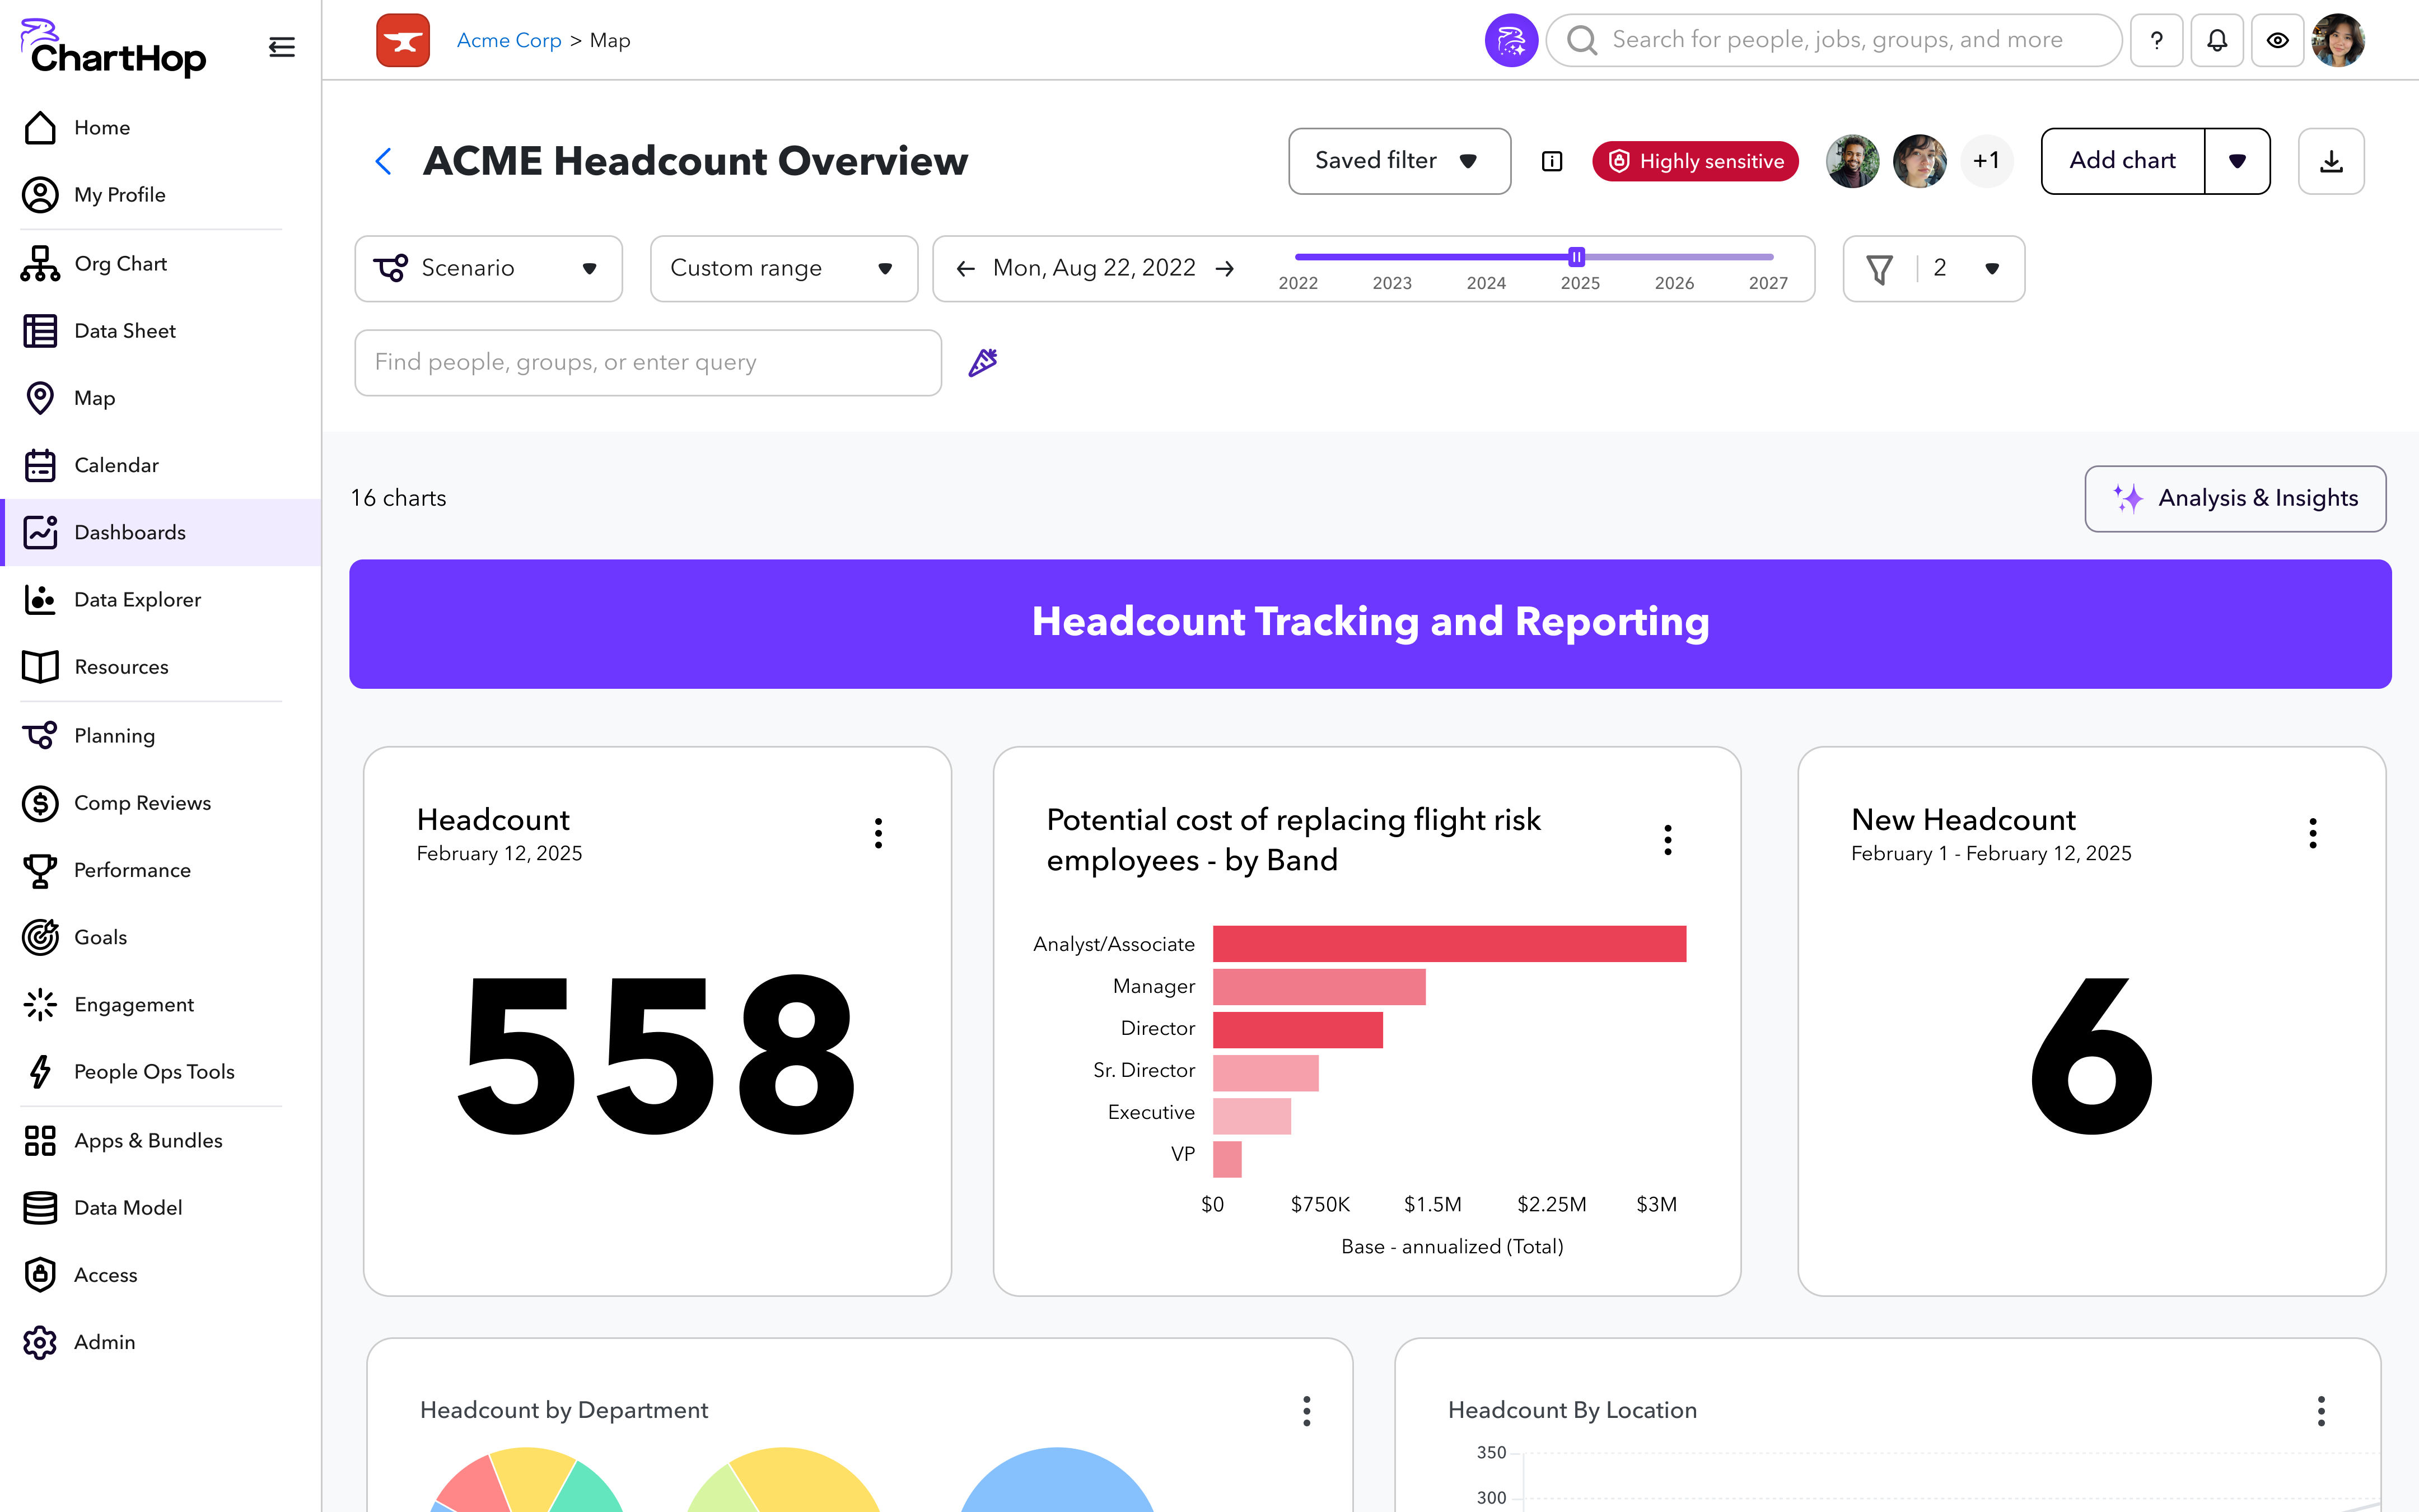Click the query builder carrot icon
This screenshot has width=2419, height=1512.
(x=983, y=362)
